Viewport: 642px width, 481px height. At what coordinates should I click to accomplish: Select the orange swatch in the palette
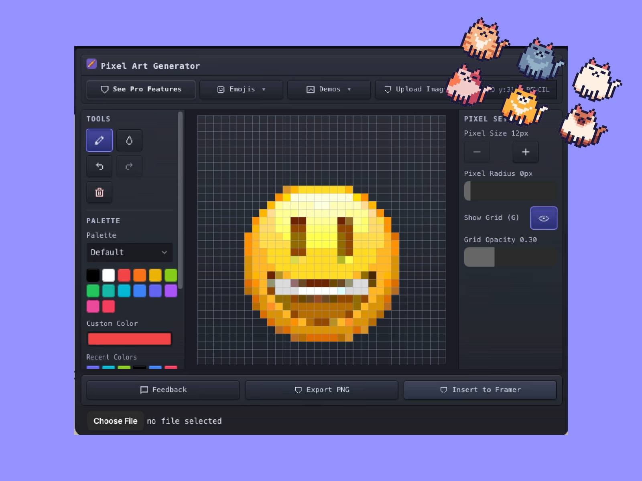(140, 275)
